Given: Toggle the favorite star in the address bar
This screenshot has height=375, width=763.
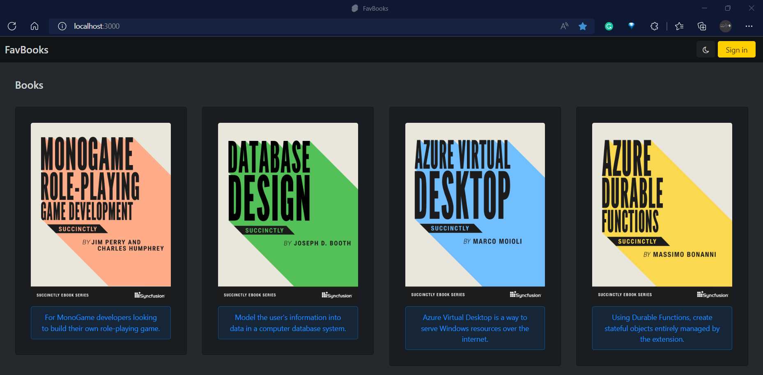Looking at the screenshot, I should click(x=582, y=26).
